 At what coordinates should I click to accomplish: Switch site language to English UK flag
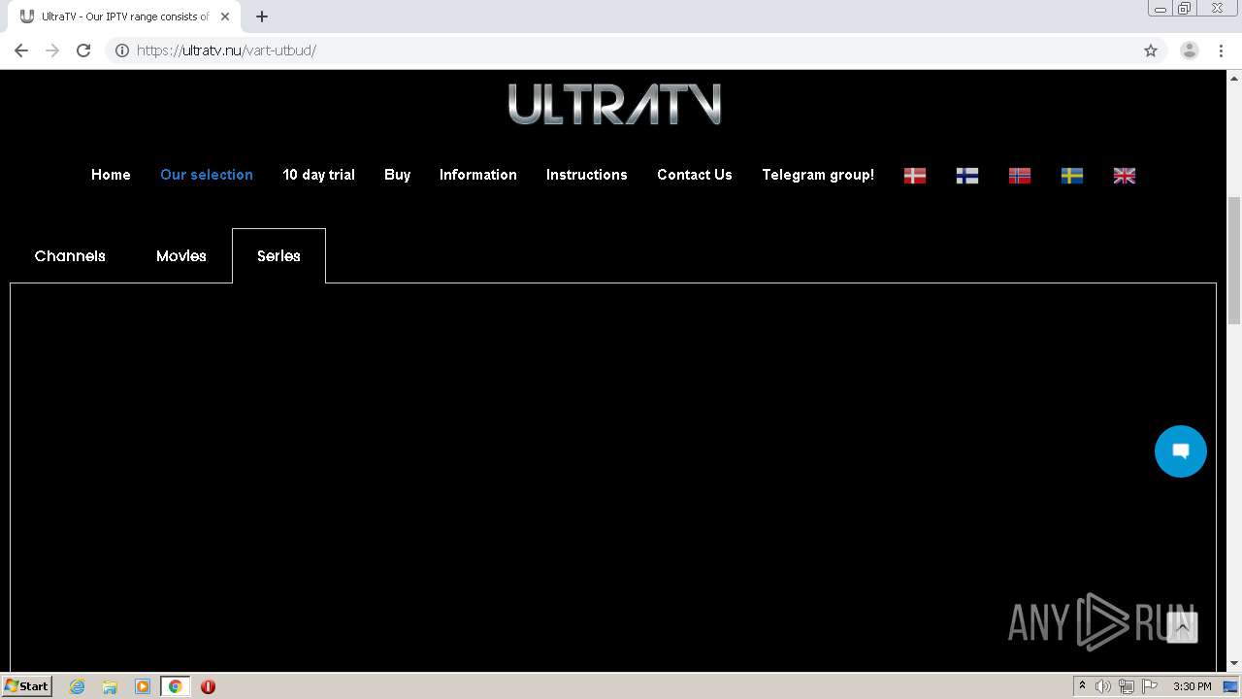click(x=1125, y=176)
